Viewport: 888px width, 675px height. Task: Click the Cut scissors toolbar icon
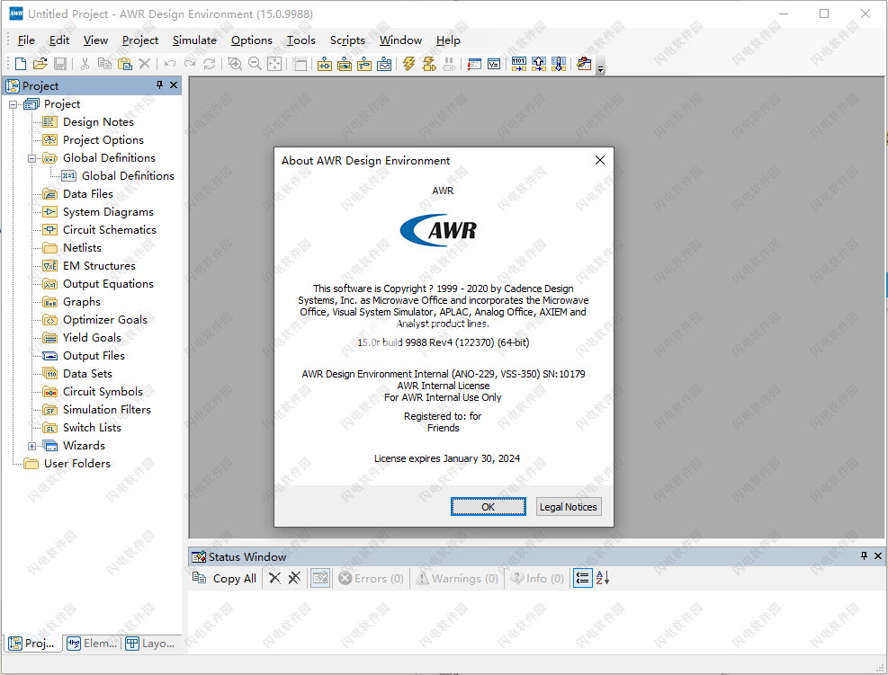point(85,64)
